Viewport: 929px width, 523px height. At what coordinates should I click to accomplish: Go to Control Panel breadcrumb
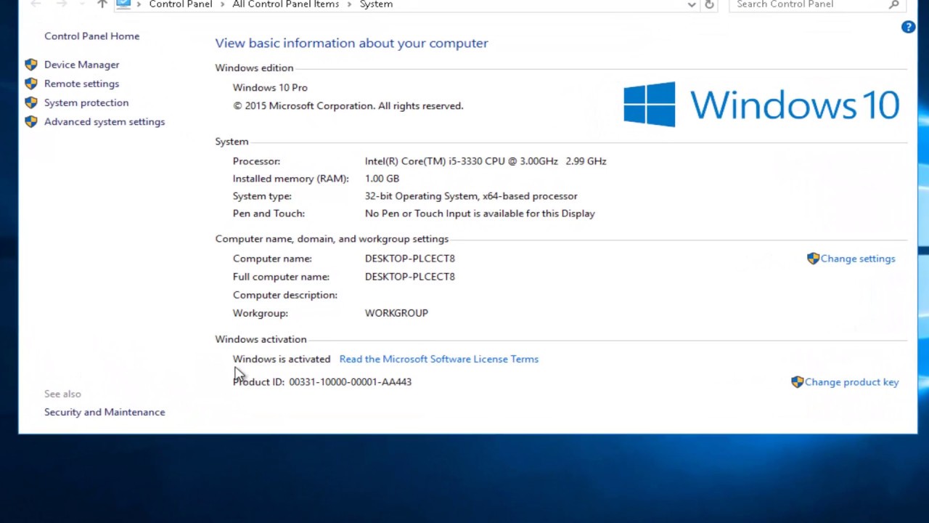tap(181, 4)
